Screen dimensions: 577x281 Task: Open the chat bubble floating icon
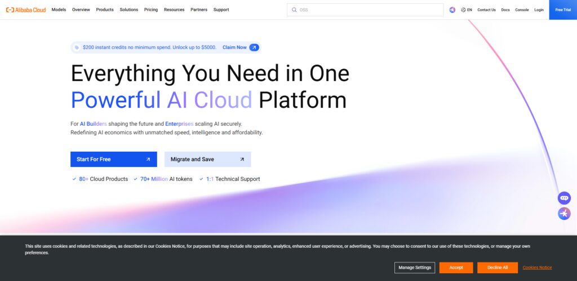tap(564, 198)
